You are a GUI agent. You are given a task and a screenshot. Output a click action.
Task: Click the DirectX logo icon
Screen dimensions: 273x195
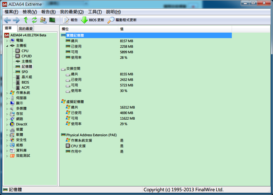[x=12, y=124]
